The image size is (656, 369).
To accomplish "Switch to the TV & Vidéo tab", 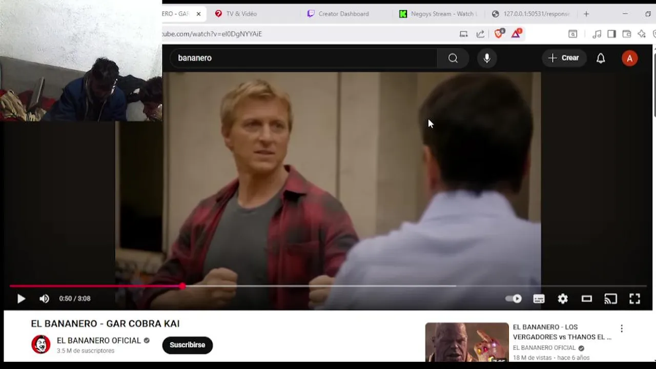I will [241, 14].
